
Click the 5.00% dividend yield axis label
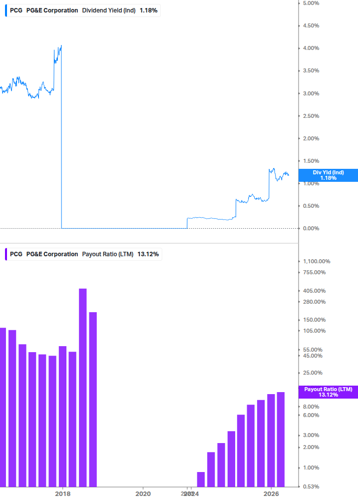(x=311, y=3)
